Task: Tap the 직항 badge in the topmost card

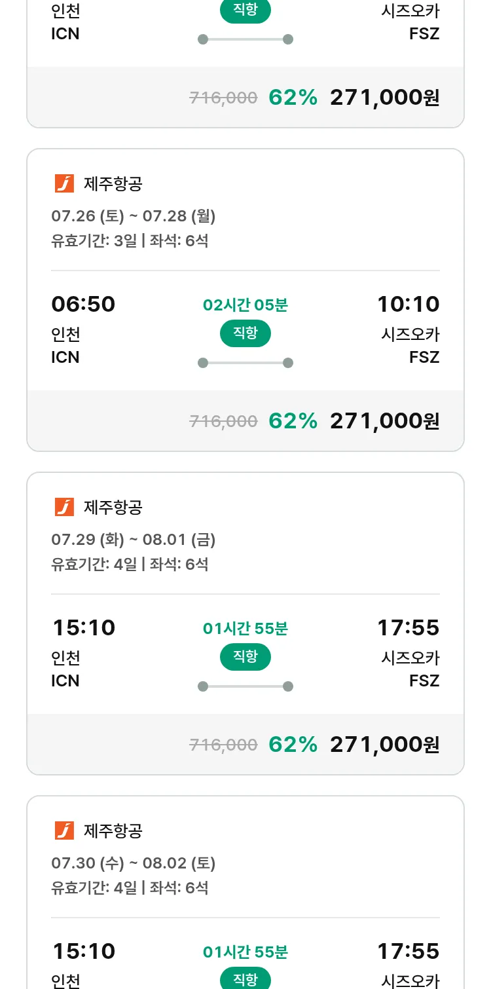Action: pos(245,11)
